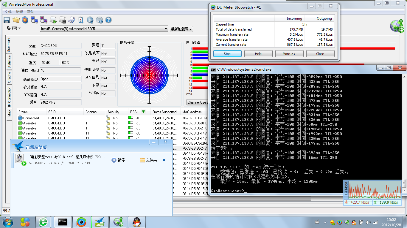Image resolution: width=407 pixels, height=228 pixels.
Task: Click the More >> button in Stopwatch
Action: click(x=289, y=54)
